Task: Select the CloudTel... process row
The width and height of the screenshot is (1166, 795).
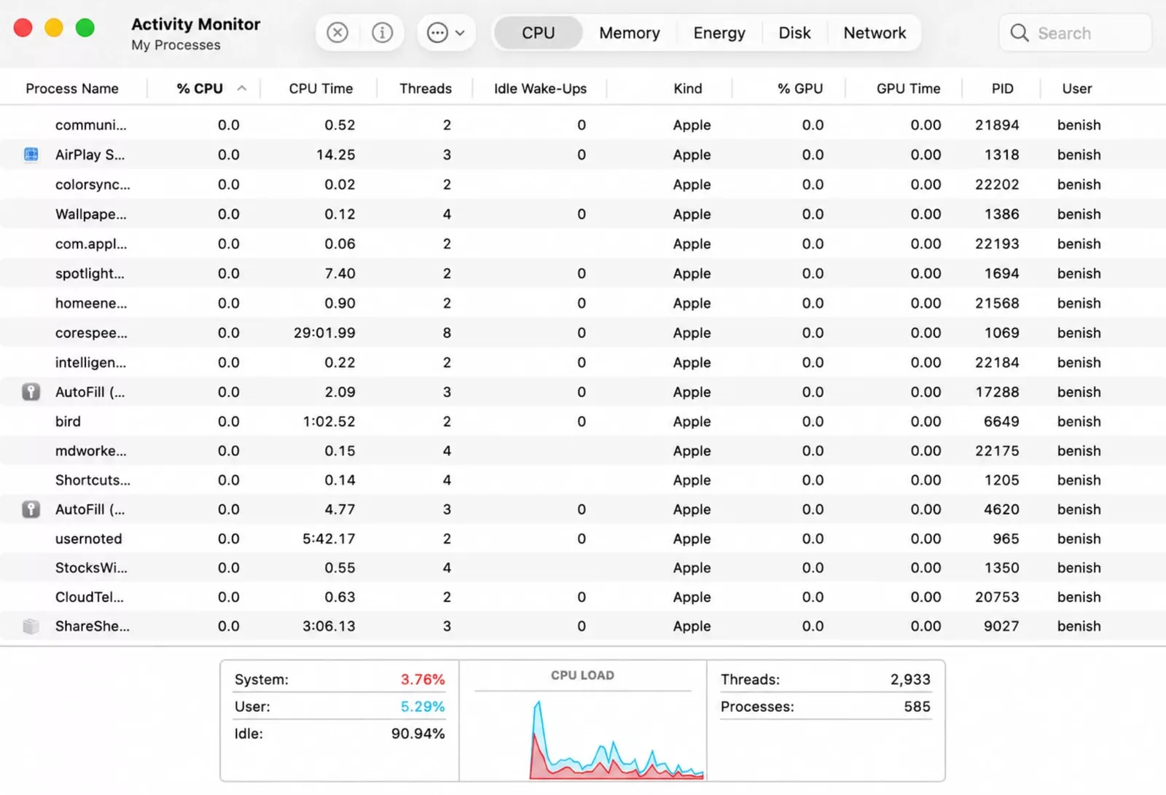Action: click(583, 597)
